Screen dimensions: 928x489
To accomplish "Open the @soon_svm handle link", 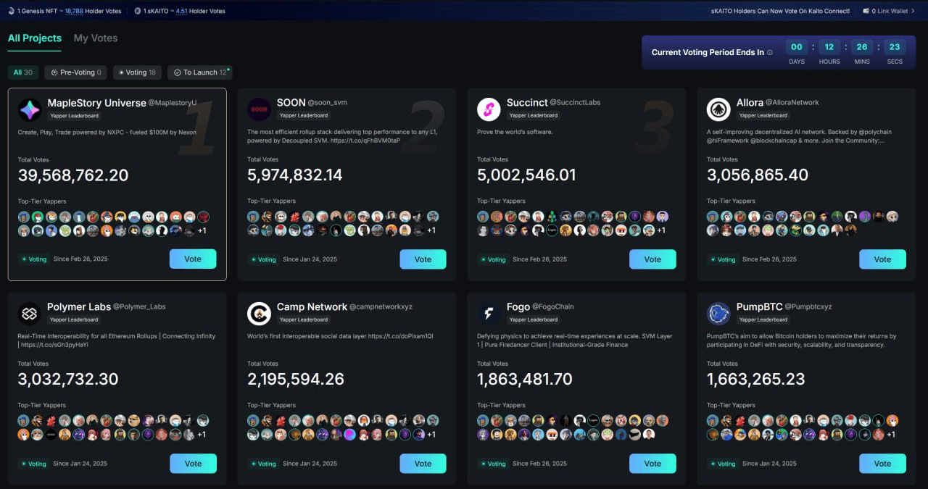I will [x=328, y=103].
